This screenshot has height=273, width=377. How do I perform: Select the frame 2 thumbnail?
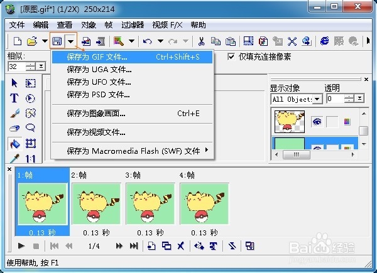pos(96,204)
